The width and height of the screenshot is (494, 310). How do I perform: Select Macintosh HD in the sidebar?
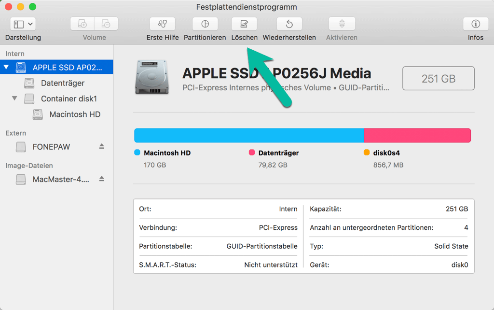(x=75, y=114)
